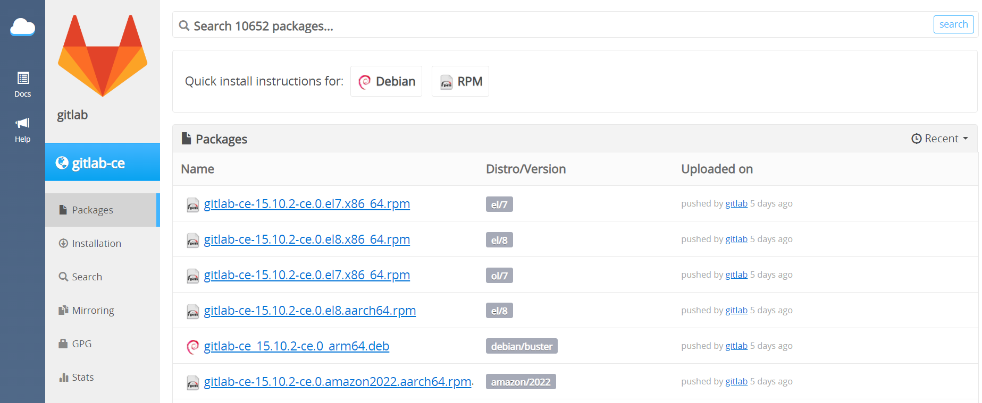Click the search button
The height and width of the screenshot is (403, 982).
point(953,24)
